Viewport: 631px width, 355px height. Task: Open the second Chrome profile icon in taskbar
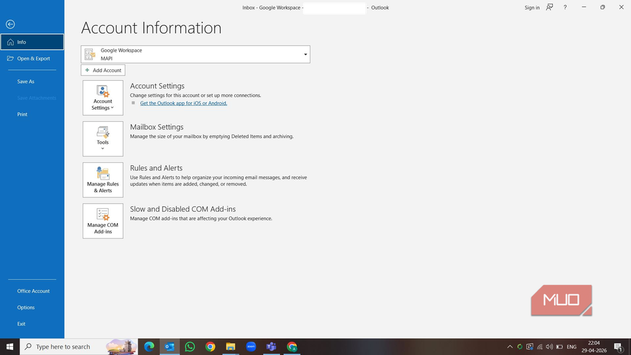[x=292, y=347]
